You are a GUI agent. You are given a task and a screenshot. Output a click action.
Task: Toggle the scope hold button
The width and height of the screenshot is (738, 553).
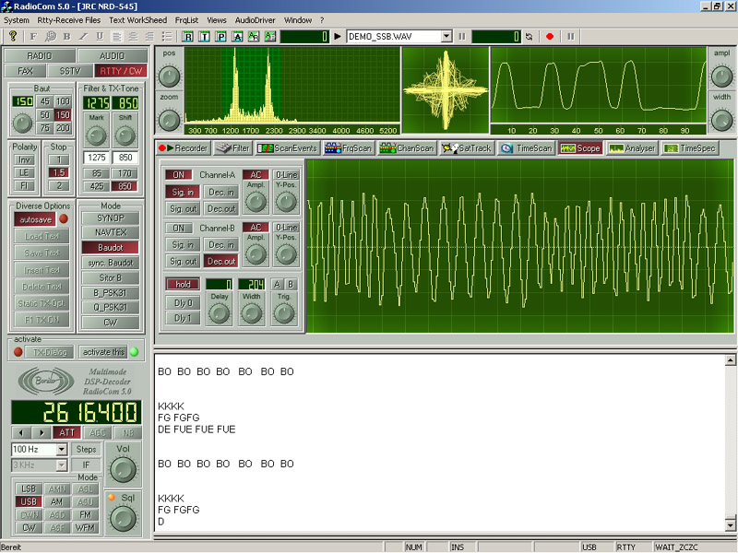click(x=183, y=284)
